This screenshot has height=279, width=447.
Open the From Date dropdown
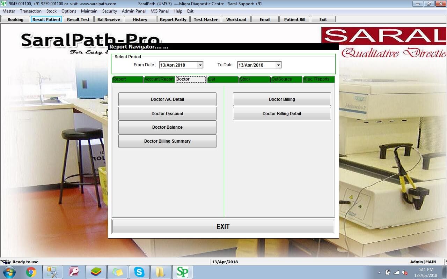[200, 65]
